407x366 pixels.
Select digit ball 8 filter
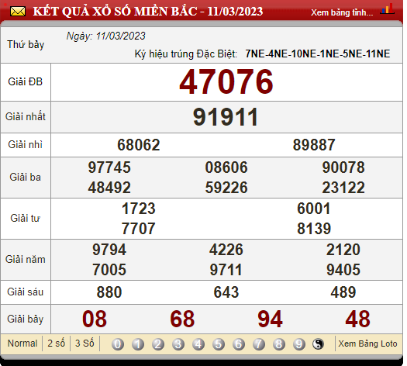[x=279, y=344]
